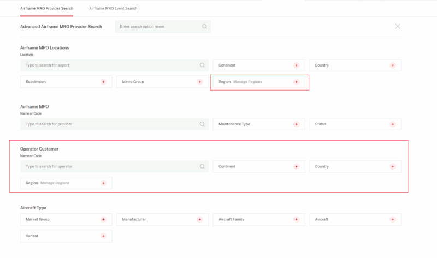Expand the Aircraft filter option
This screenshot has height=258, width=437.
(x=355, y=219)
